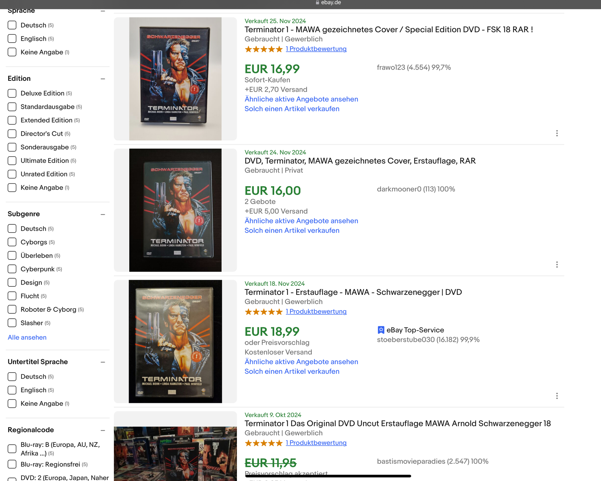
Task: Collapse the Edition filter section
Action: coord(103,79)
